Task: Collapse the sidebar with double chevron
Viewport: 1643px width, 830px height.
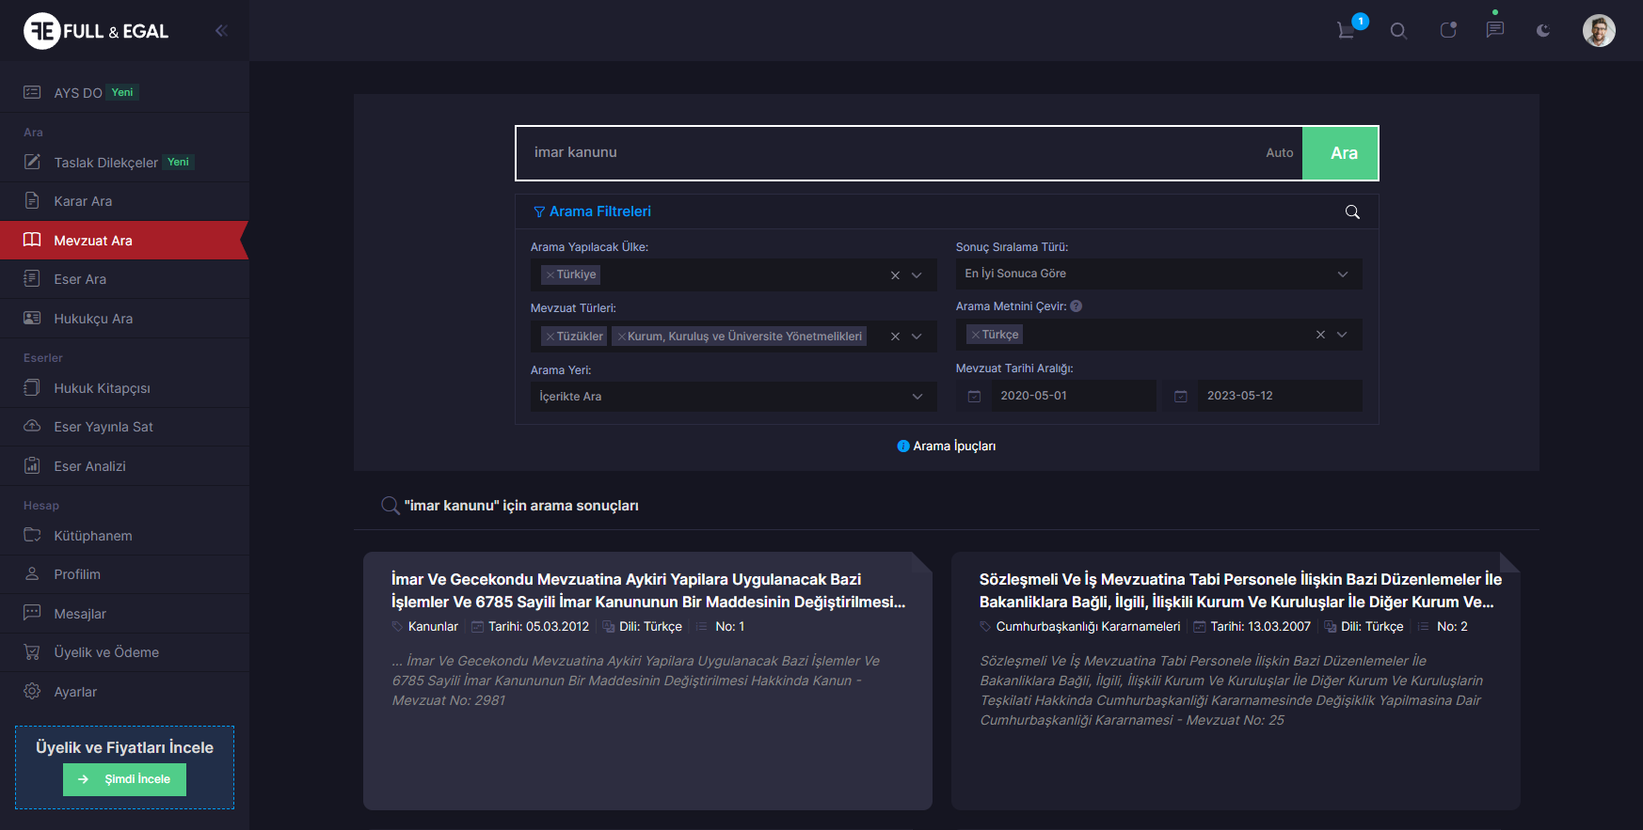Action: (221, 31)
